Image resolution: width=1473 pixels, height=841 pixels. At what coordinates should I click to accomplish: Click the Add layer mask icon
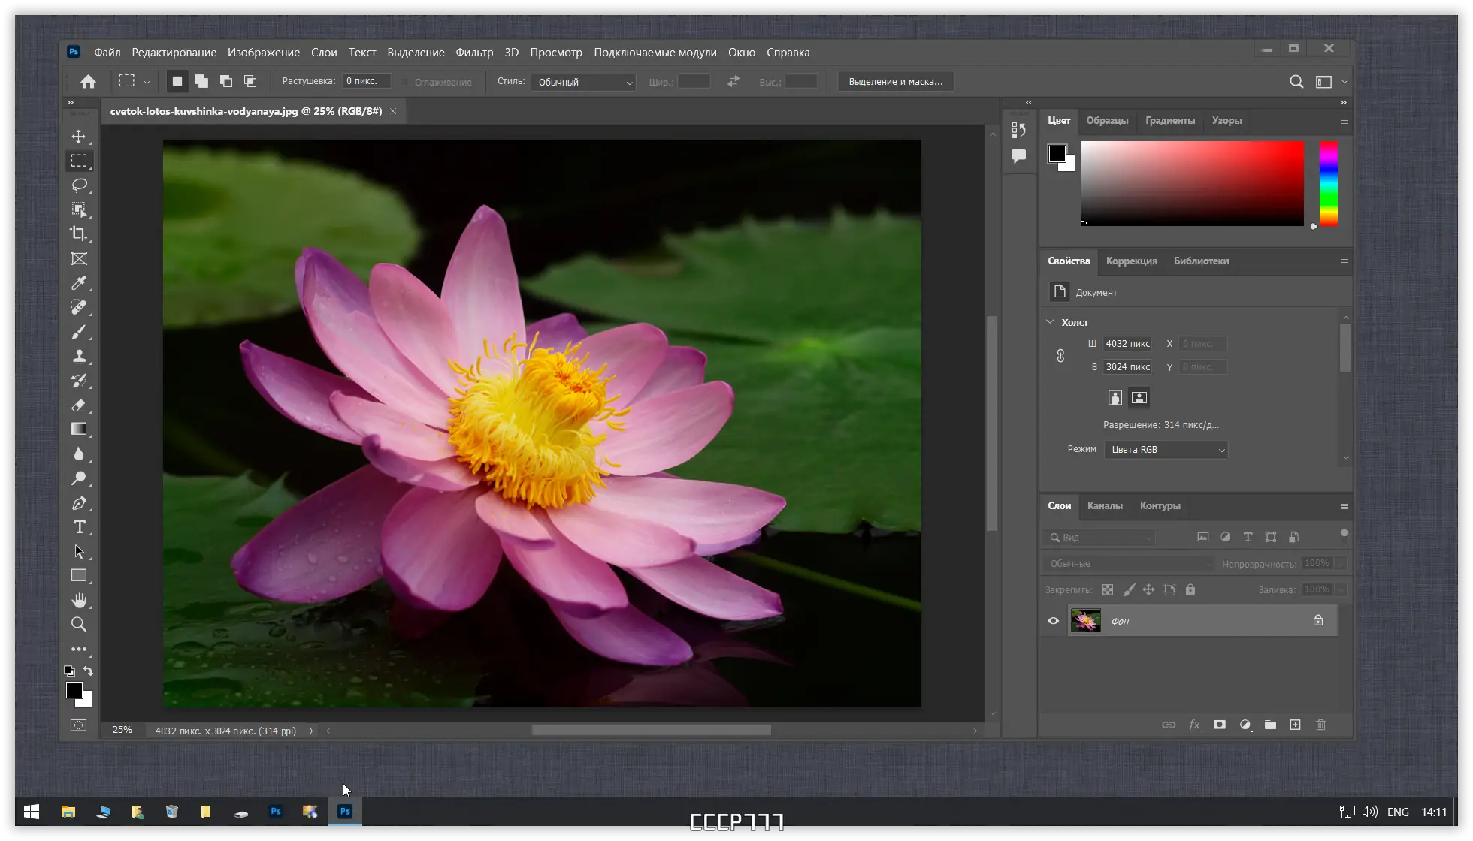pyautogui.click(x=1220, y=725)
